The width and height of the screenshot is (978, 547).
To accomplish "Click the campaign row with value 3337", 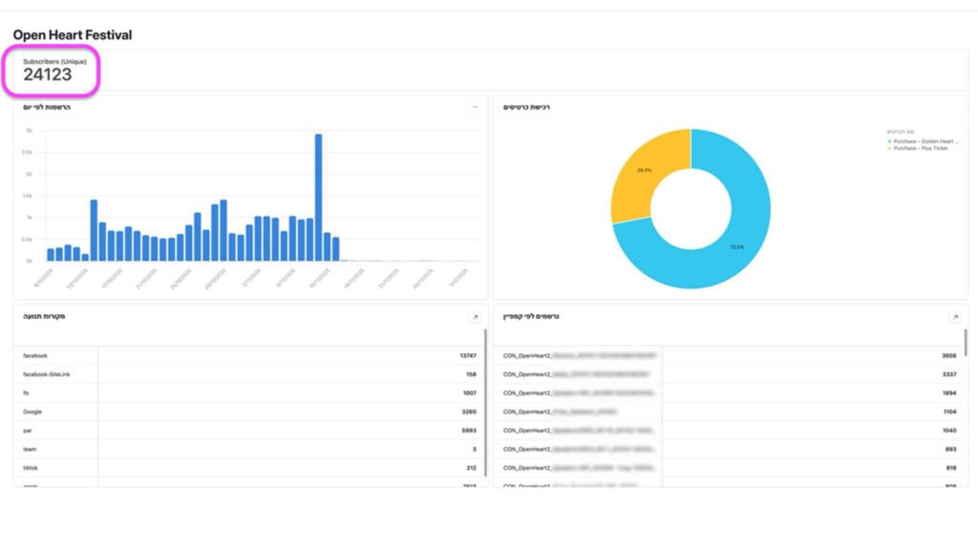I will 730,374.
